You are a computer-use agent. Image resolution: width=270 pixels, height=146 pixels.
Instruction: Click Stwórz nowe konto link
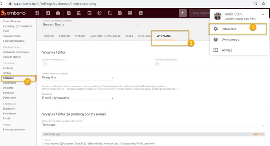click(x=14, y=130)
